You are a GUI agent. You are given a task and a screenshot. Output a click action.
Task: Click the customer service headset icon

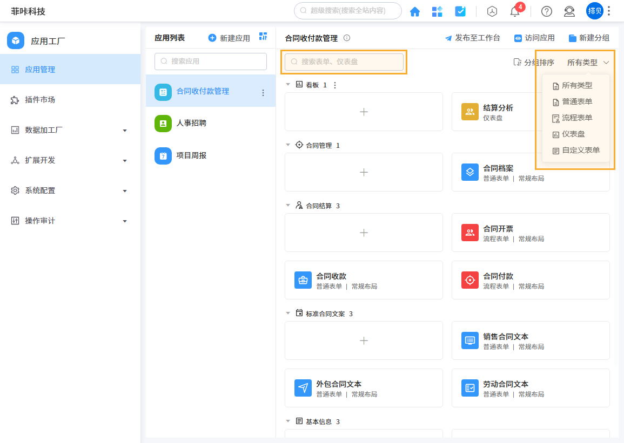(569, 11)
